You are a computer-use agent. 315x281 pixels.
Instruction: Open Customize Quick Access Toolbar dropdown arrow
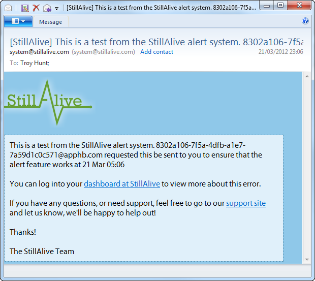point(57,9)
